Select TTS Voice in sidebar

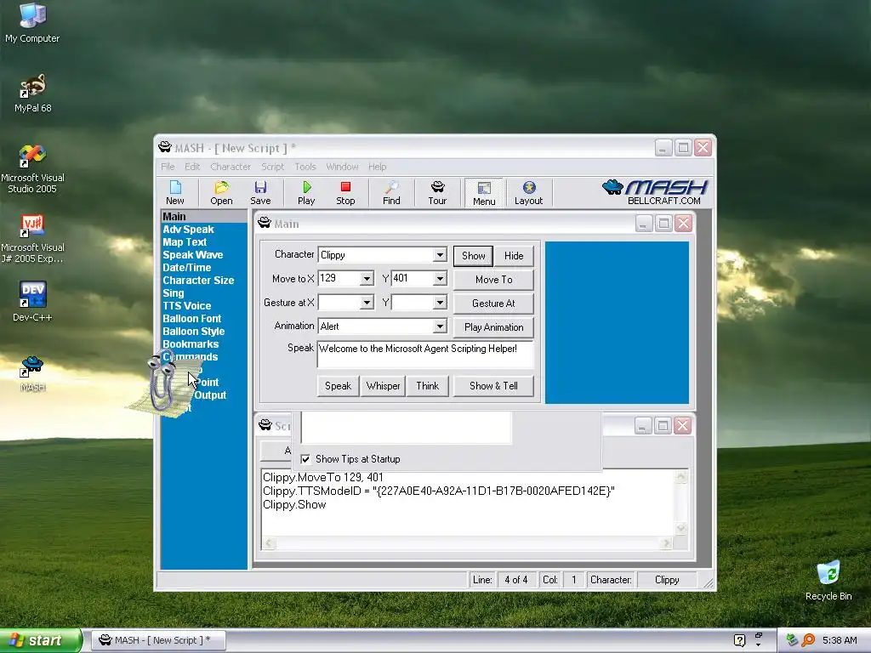pos(186,306)
